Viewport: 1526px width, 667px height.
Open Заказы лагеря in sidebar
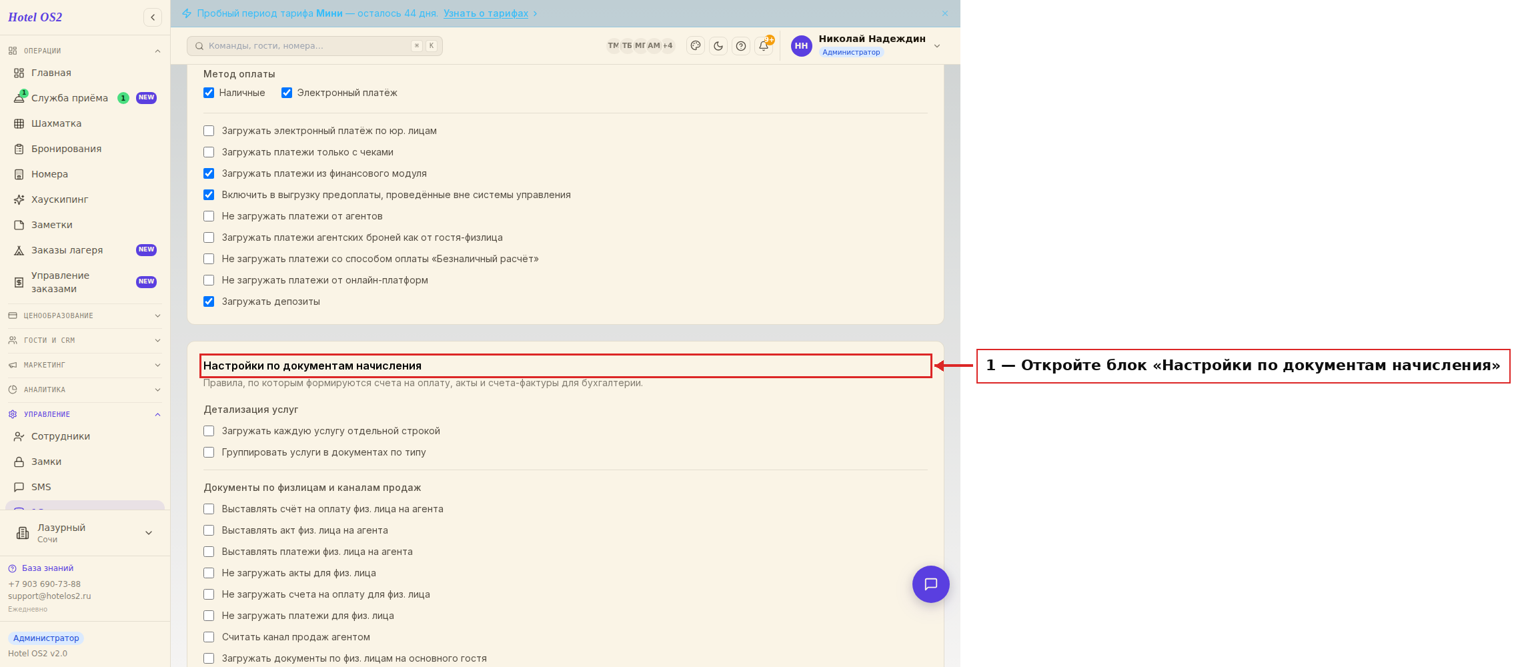(x=85, y=250)
